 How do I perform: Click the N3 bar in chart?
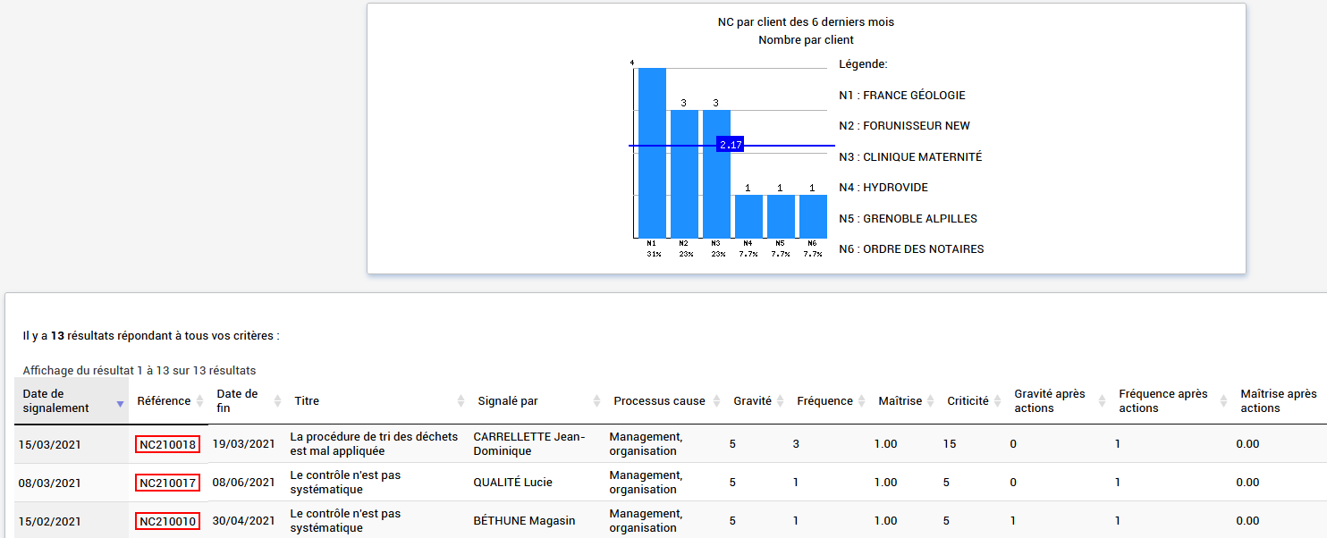coord(716,174)
